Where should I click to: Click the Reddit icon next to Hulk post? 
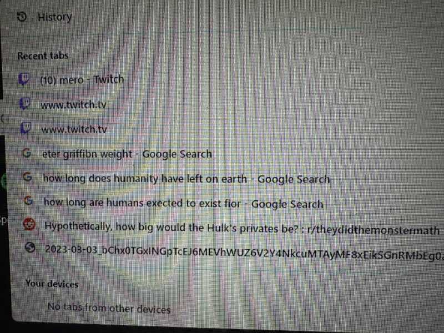pos(29,224)
